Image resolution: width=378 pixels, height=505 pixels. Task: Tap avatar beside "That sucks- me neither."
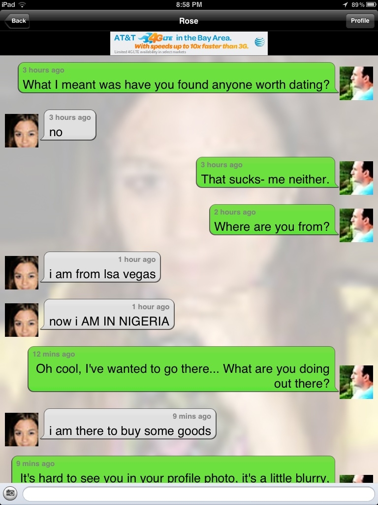[356, 178]
